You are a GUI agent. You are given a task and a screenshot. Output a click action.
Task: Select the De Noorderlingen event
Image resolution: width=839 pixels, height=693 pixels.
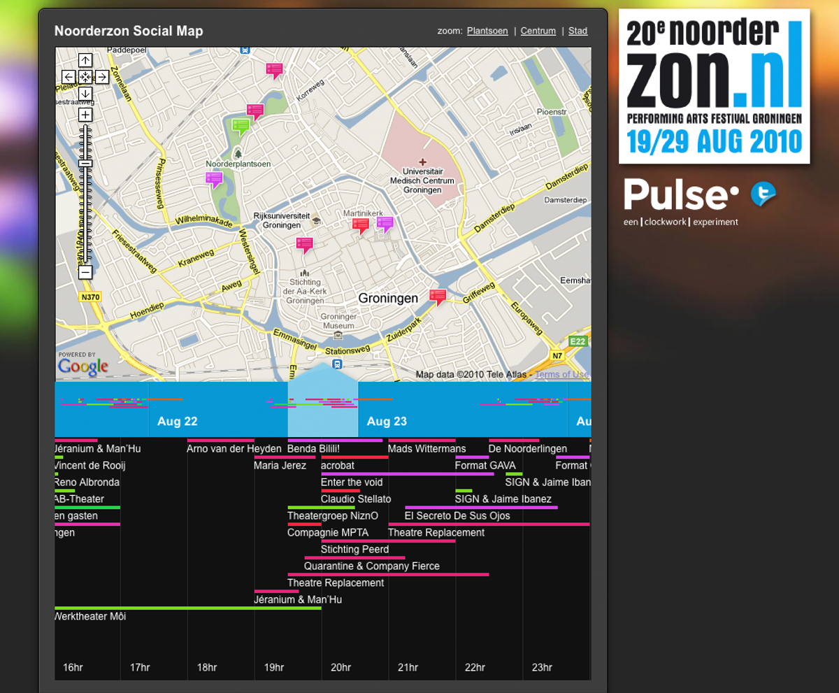(x=528, y=449)
